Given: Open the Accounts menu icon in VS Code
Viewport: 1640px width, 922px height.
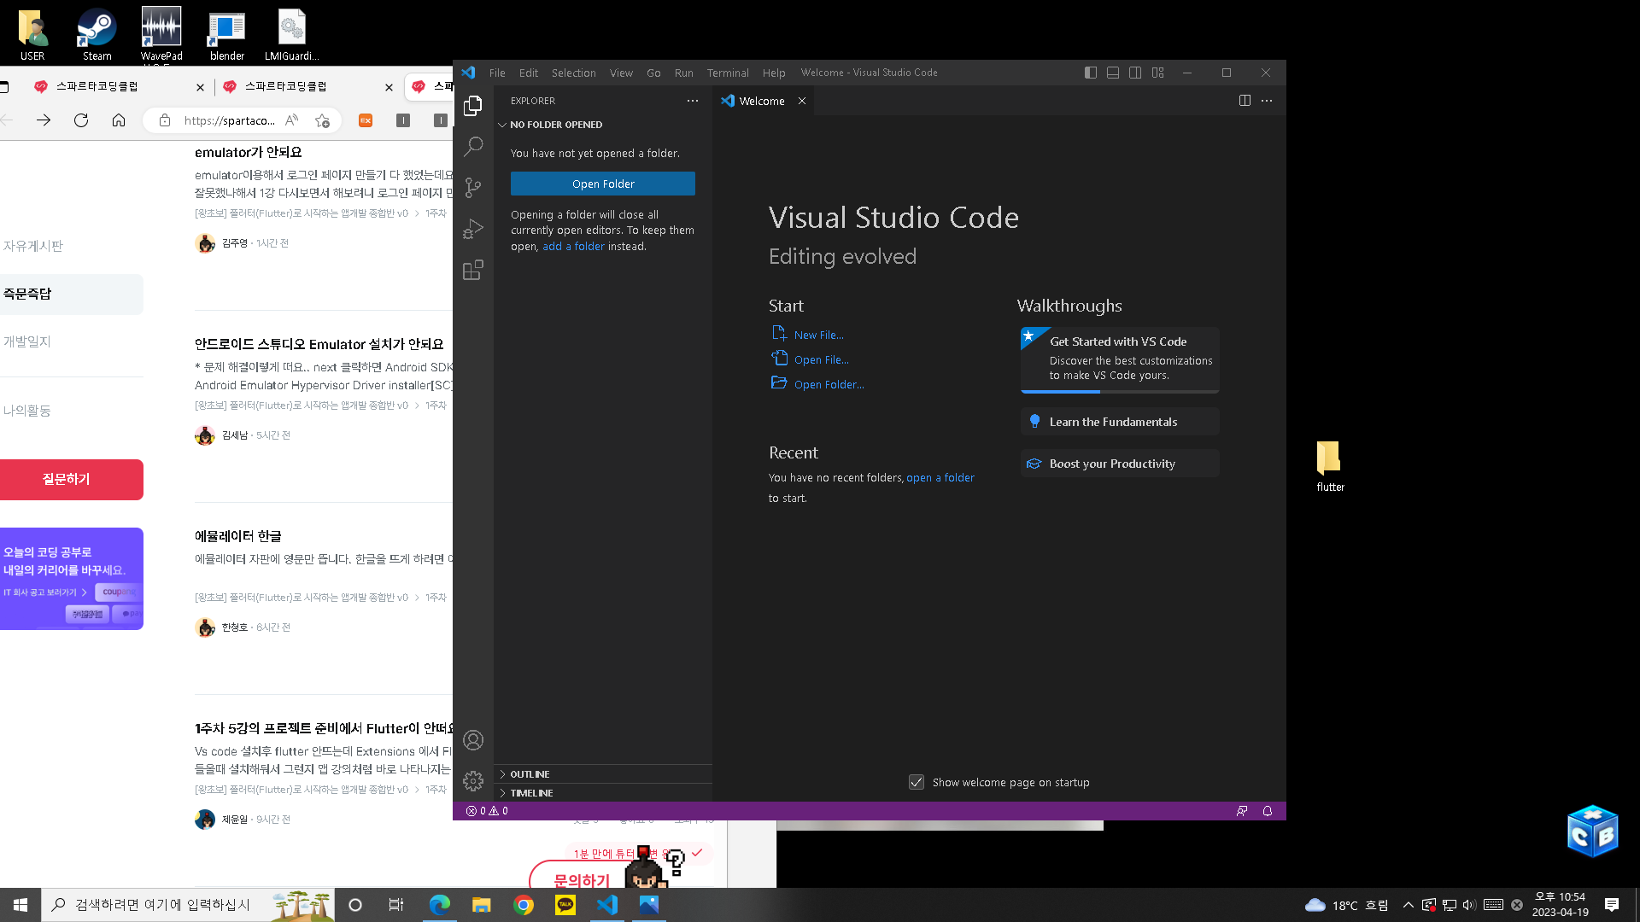Looking at the screenshot, I should click(x=472, y=740).
